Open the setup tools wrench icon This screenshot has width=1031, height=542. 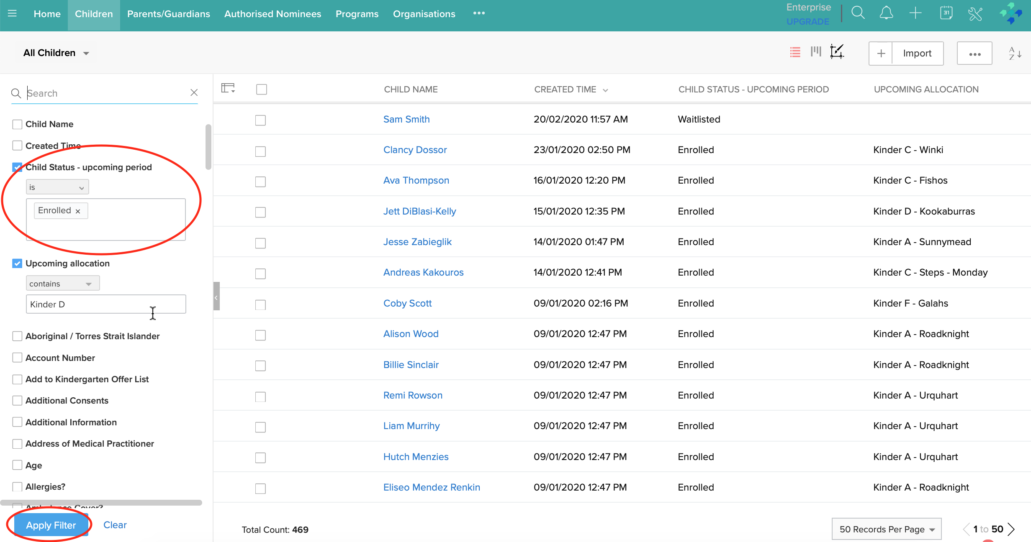[x=975, y=13]
